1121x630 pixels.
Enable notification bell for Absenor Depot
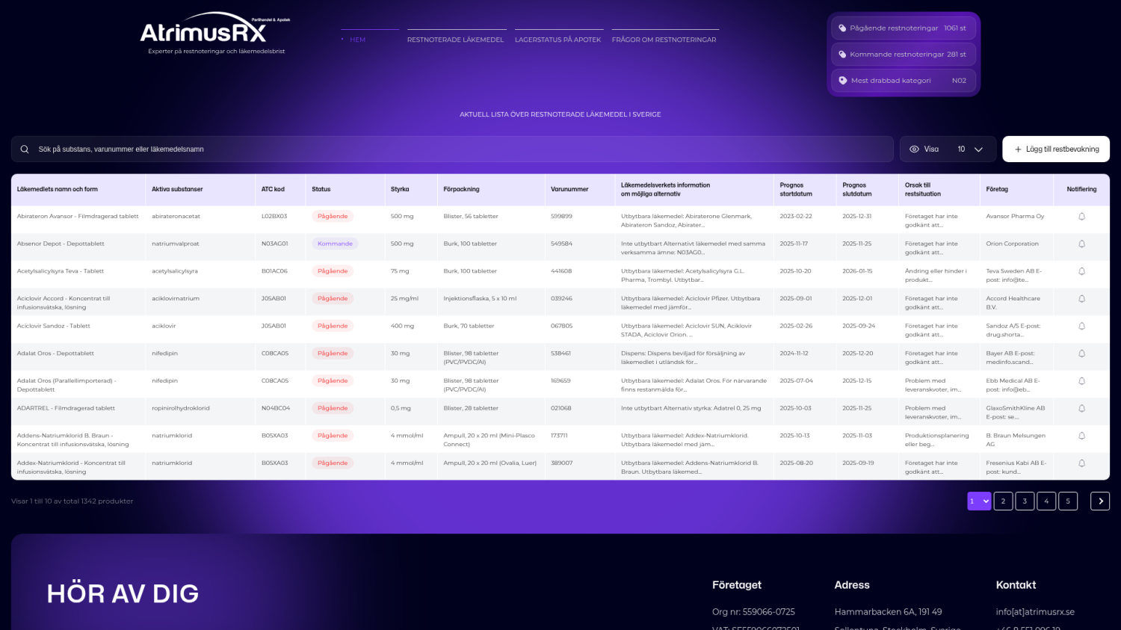tap(1081, 244)
